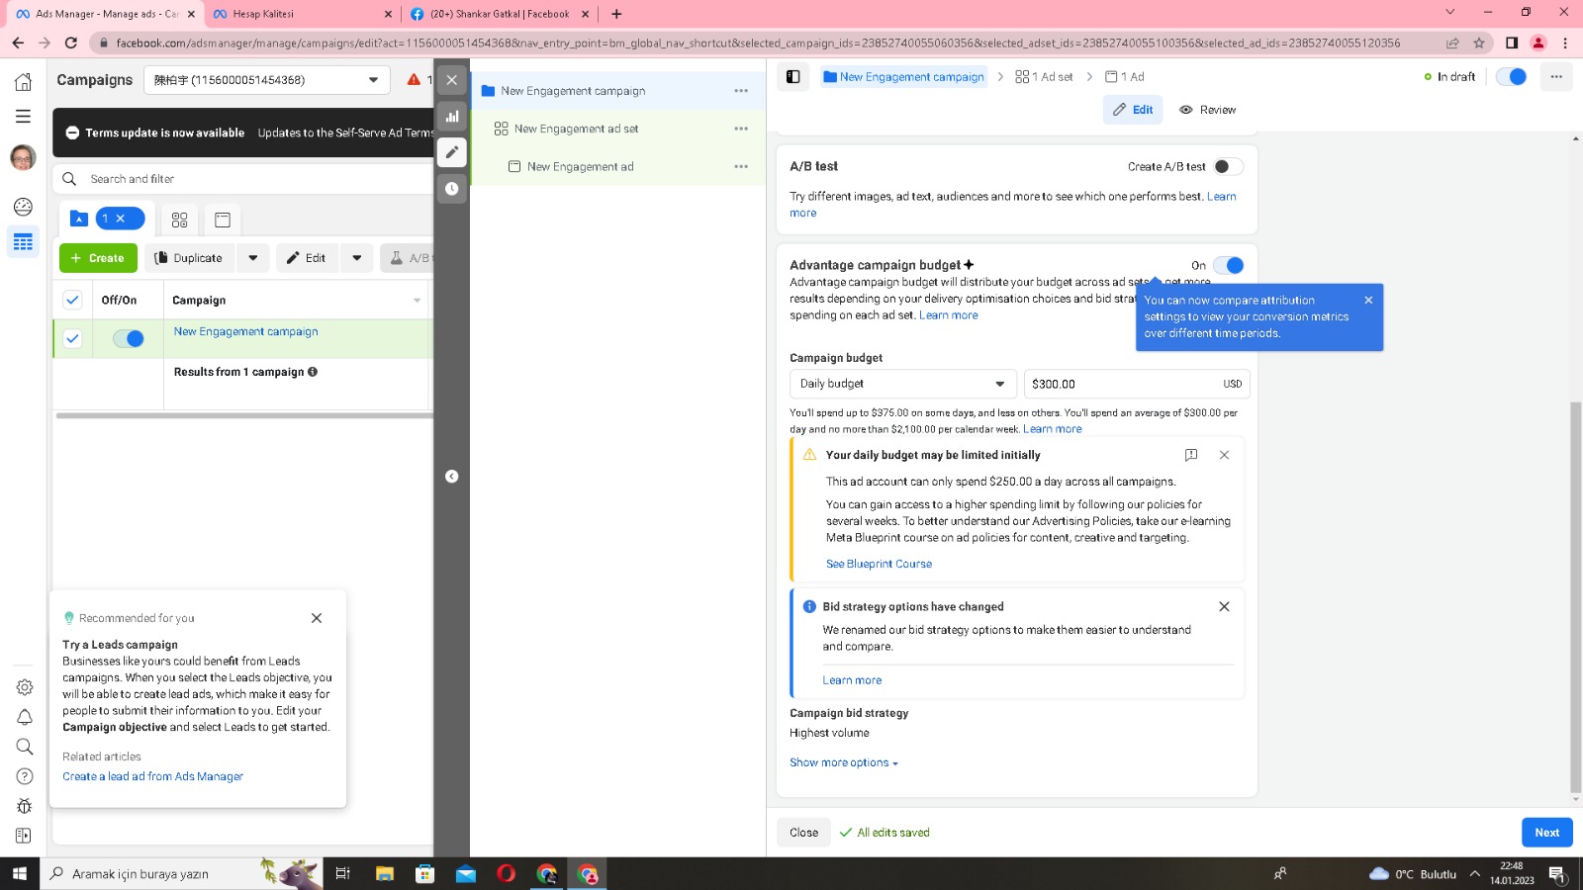
Task: Click the vertical scrollbar of the editor panel
Action: (x=1576, y=599)
